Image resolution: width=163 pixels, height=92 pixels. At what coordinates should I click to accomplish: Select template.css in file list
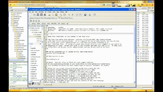(34, 65)
